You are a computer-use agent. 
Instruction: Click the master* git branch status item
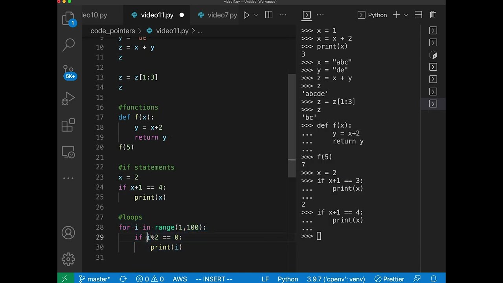(94, 279)
